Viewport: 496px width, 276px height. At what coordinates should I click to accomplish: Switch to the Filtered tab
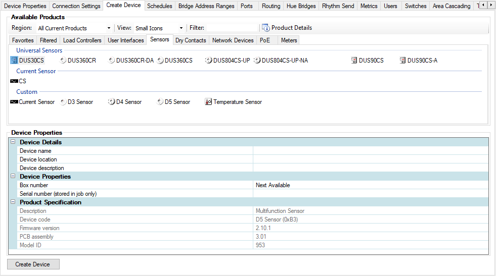pyautogui.click(x=49, y=40)
